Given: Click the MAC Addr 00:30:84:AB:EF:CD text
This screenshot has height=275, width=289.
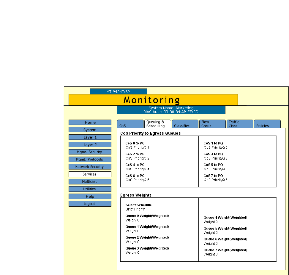Looking at the screenshot, I should 171,112.
